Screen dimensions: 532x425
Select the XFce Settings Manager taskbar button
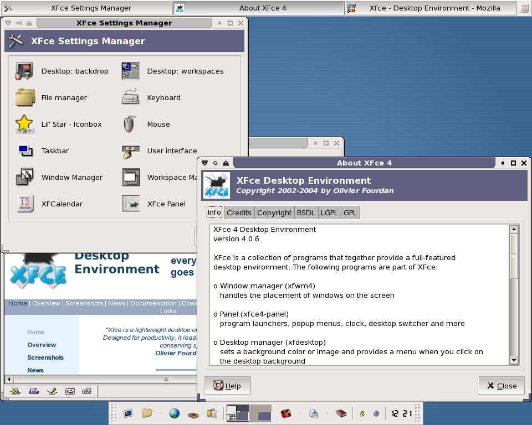tap(86, 8)
